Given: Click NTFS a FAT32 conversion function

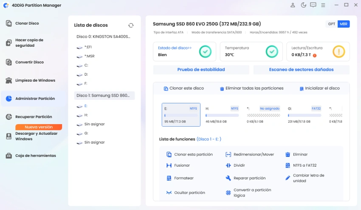Looking at the screenshot, I should coord(301,165).
